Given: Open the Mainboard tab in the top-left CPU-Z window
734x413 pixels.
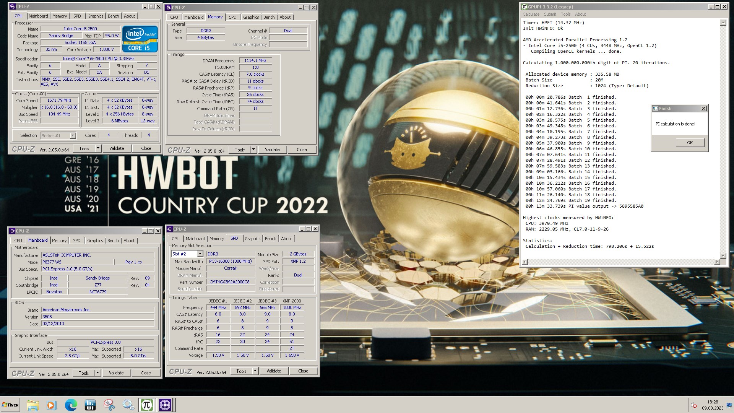Looking at the screenshot, I should point(38,16).
